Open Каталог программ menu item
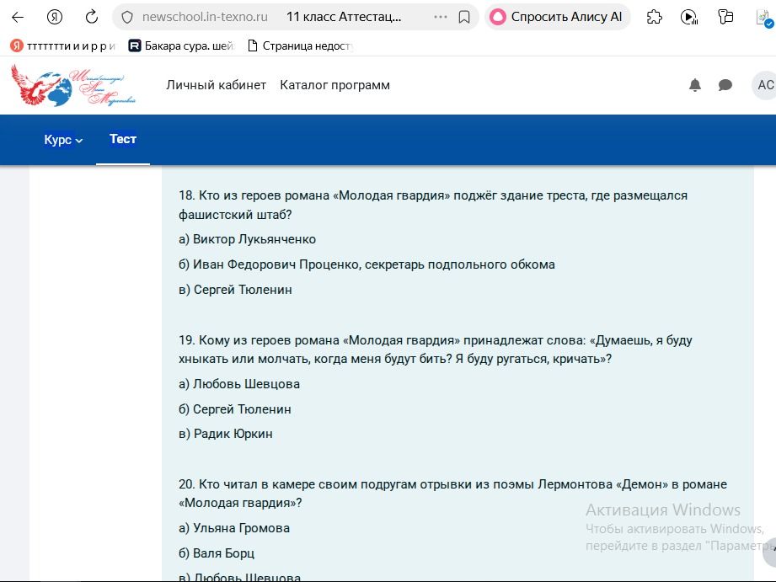This screenshot has width=776, height=582. (334, 85)
